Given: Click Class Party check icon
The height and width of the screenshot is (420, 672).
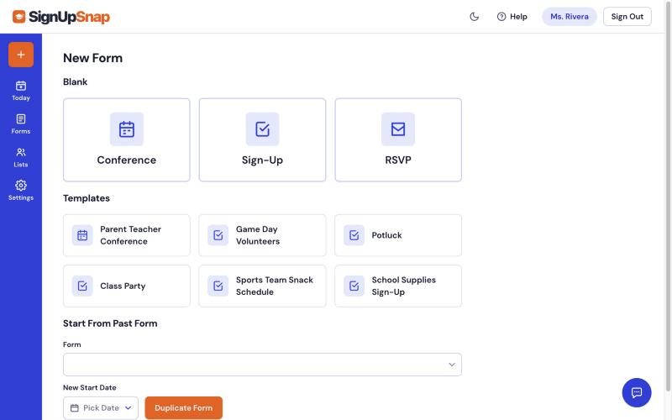Looking at the screenshot, I should (x=82, y=286).
